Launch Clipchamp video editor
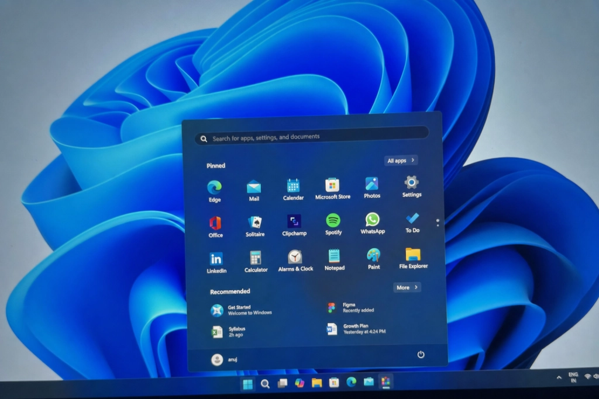 (x=294, y=225)
